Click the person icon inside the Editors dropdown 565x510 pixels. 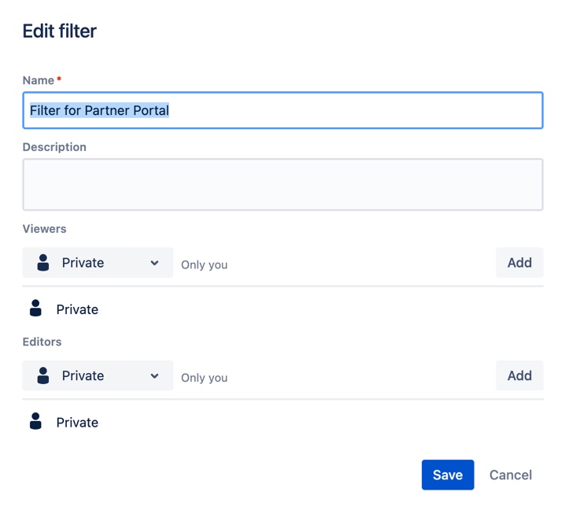[x=43, y=375]
